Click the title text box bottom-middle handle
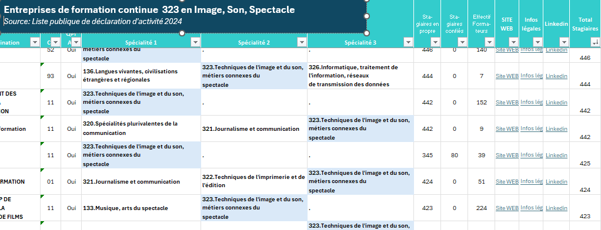 182,33
